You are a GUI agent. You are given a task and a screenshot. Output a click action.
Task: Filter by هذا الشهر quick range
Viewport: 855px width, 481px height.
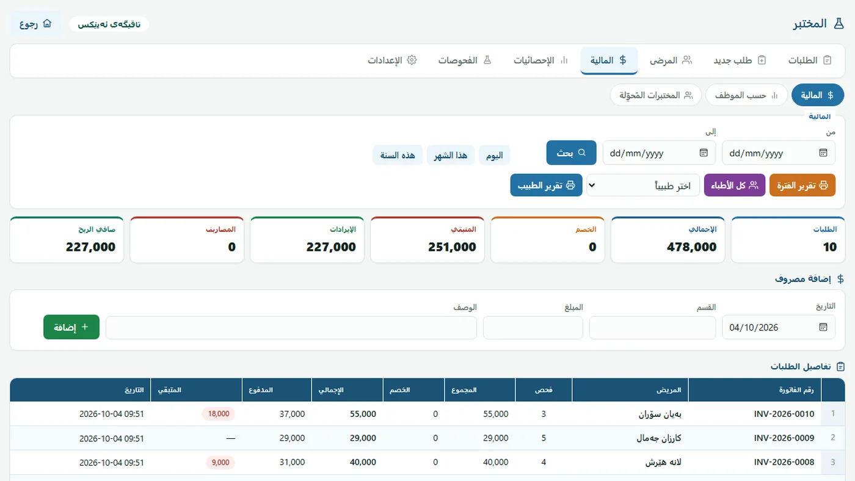[451, 155]
